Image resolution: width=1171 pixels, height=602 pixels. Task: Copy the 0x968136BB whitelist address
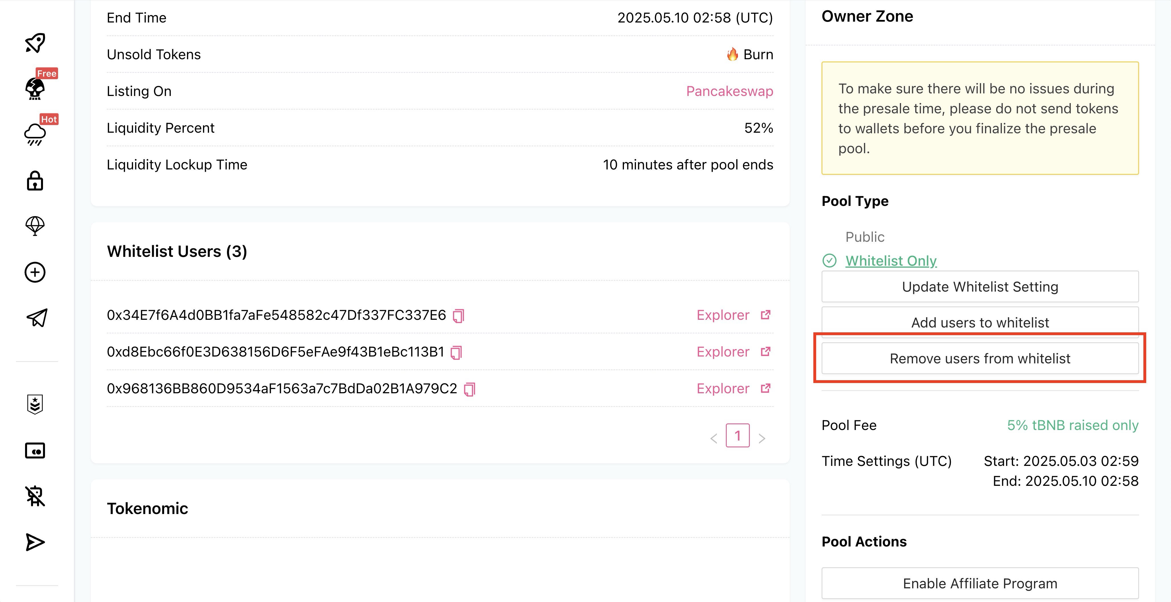point(469,389)
